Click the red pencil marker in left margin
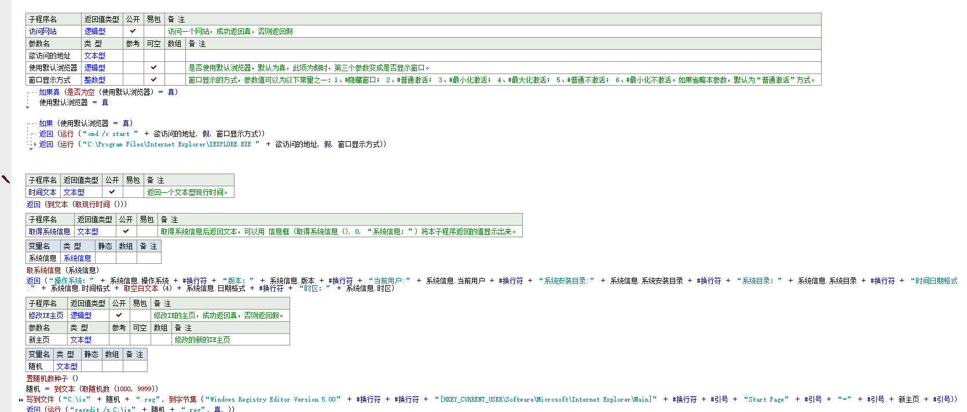The width and height of the screenshot is (967, 412). pos(6,179)
